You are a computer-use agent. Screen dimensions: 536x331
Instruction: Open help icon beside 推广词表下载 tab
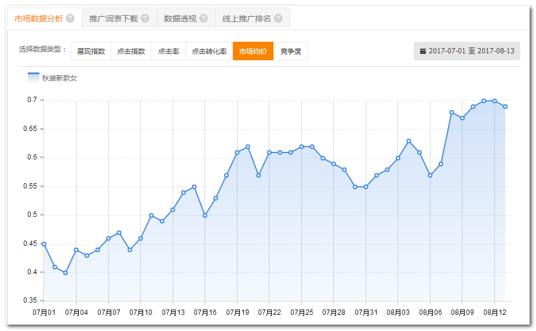(x=145, y=19)
